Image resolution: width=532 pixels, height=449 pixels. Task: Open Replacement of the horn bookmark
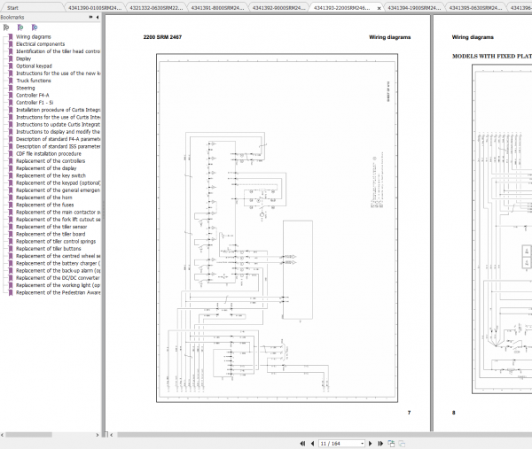click(x=44, y=197)
